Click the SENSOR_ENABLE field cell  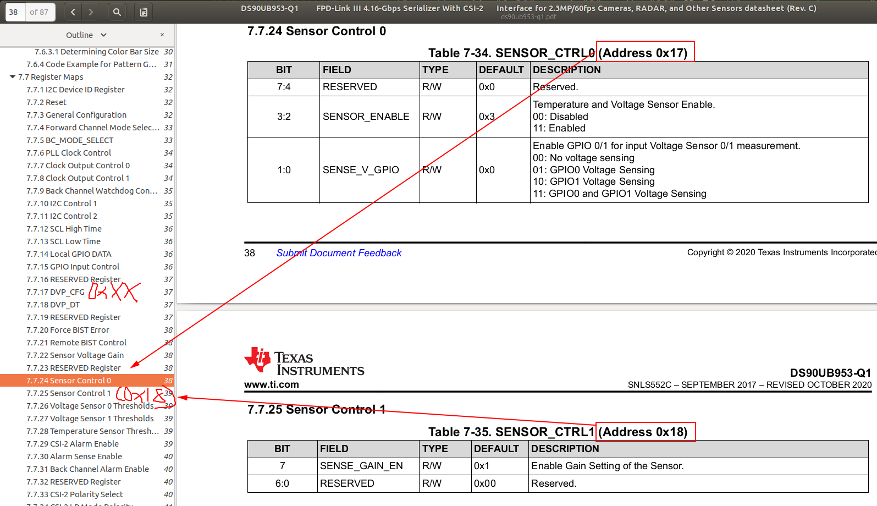click(369, 117)
